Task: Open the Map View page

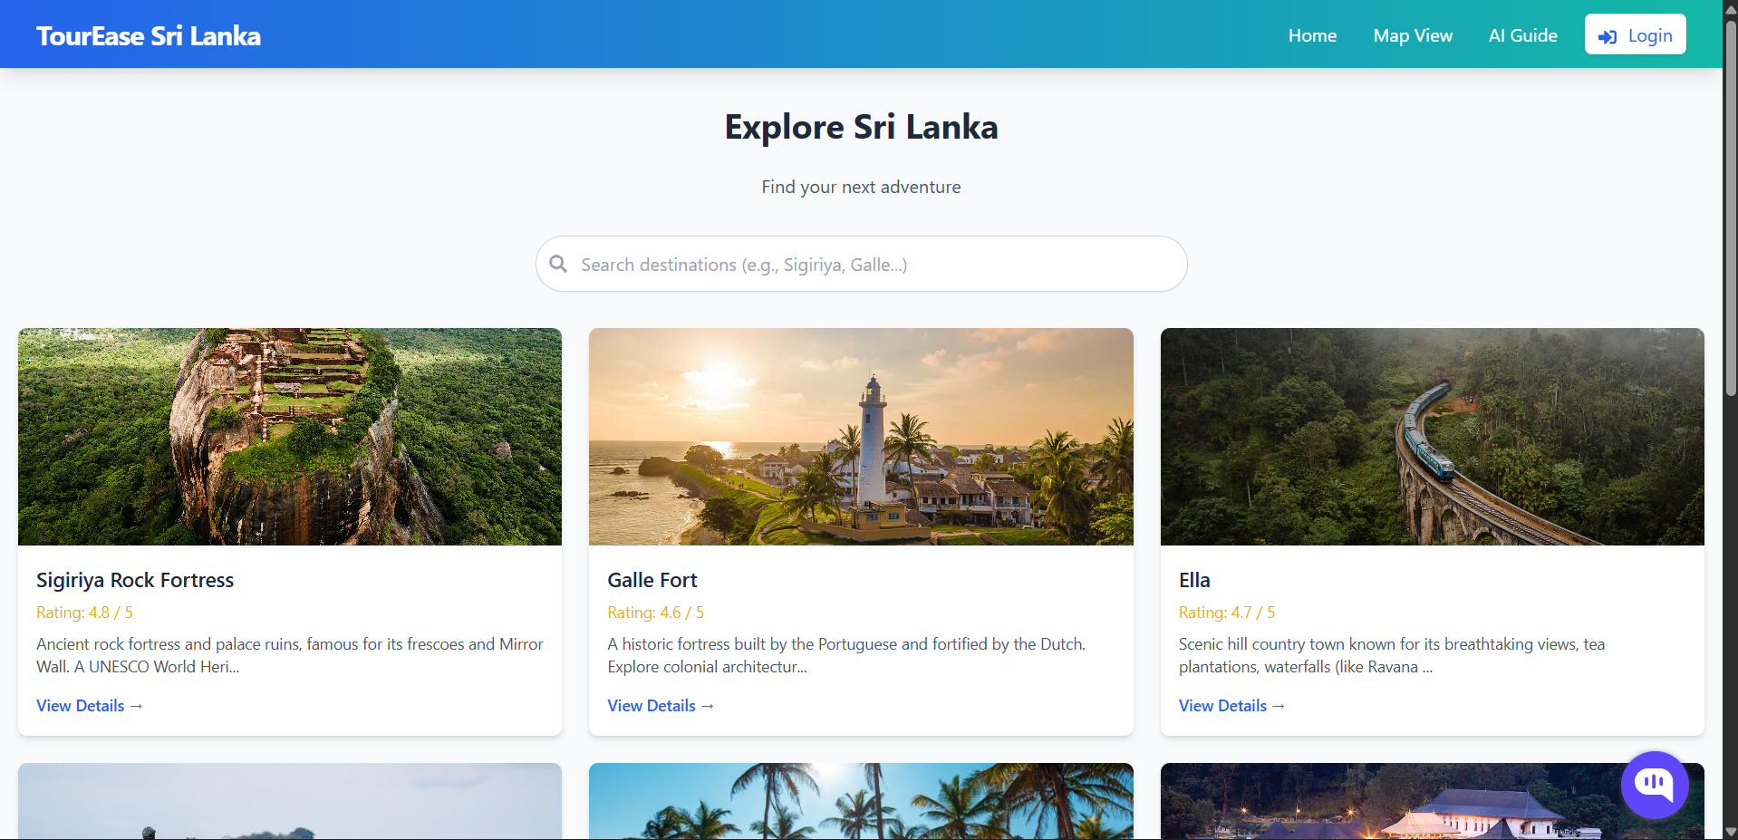Action: point(1413,35)
